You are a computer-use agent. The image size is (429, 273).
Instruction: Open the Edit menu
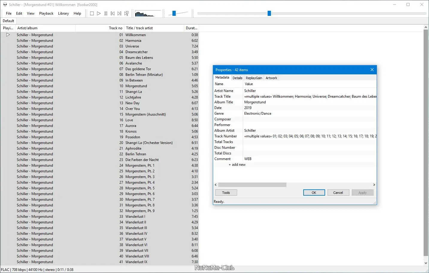pos(19,13)
